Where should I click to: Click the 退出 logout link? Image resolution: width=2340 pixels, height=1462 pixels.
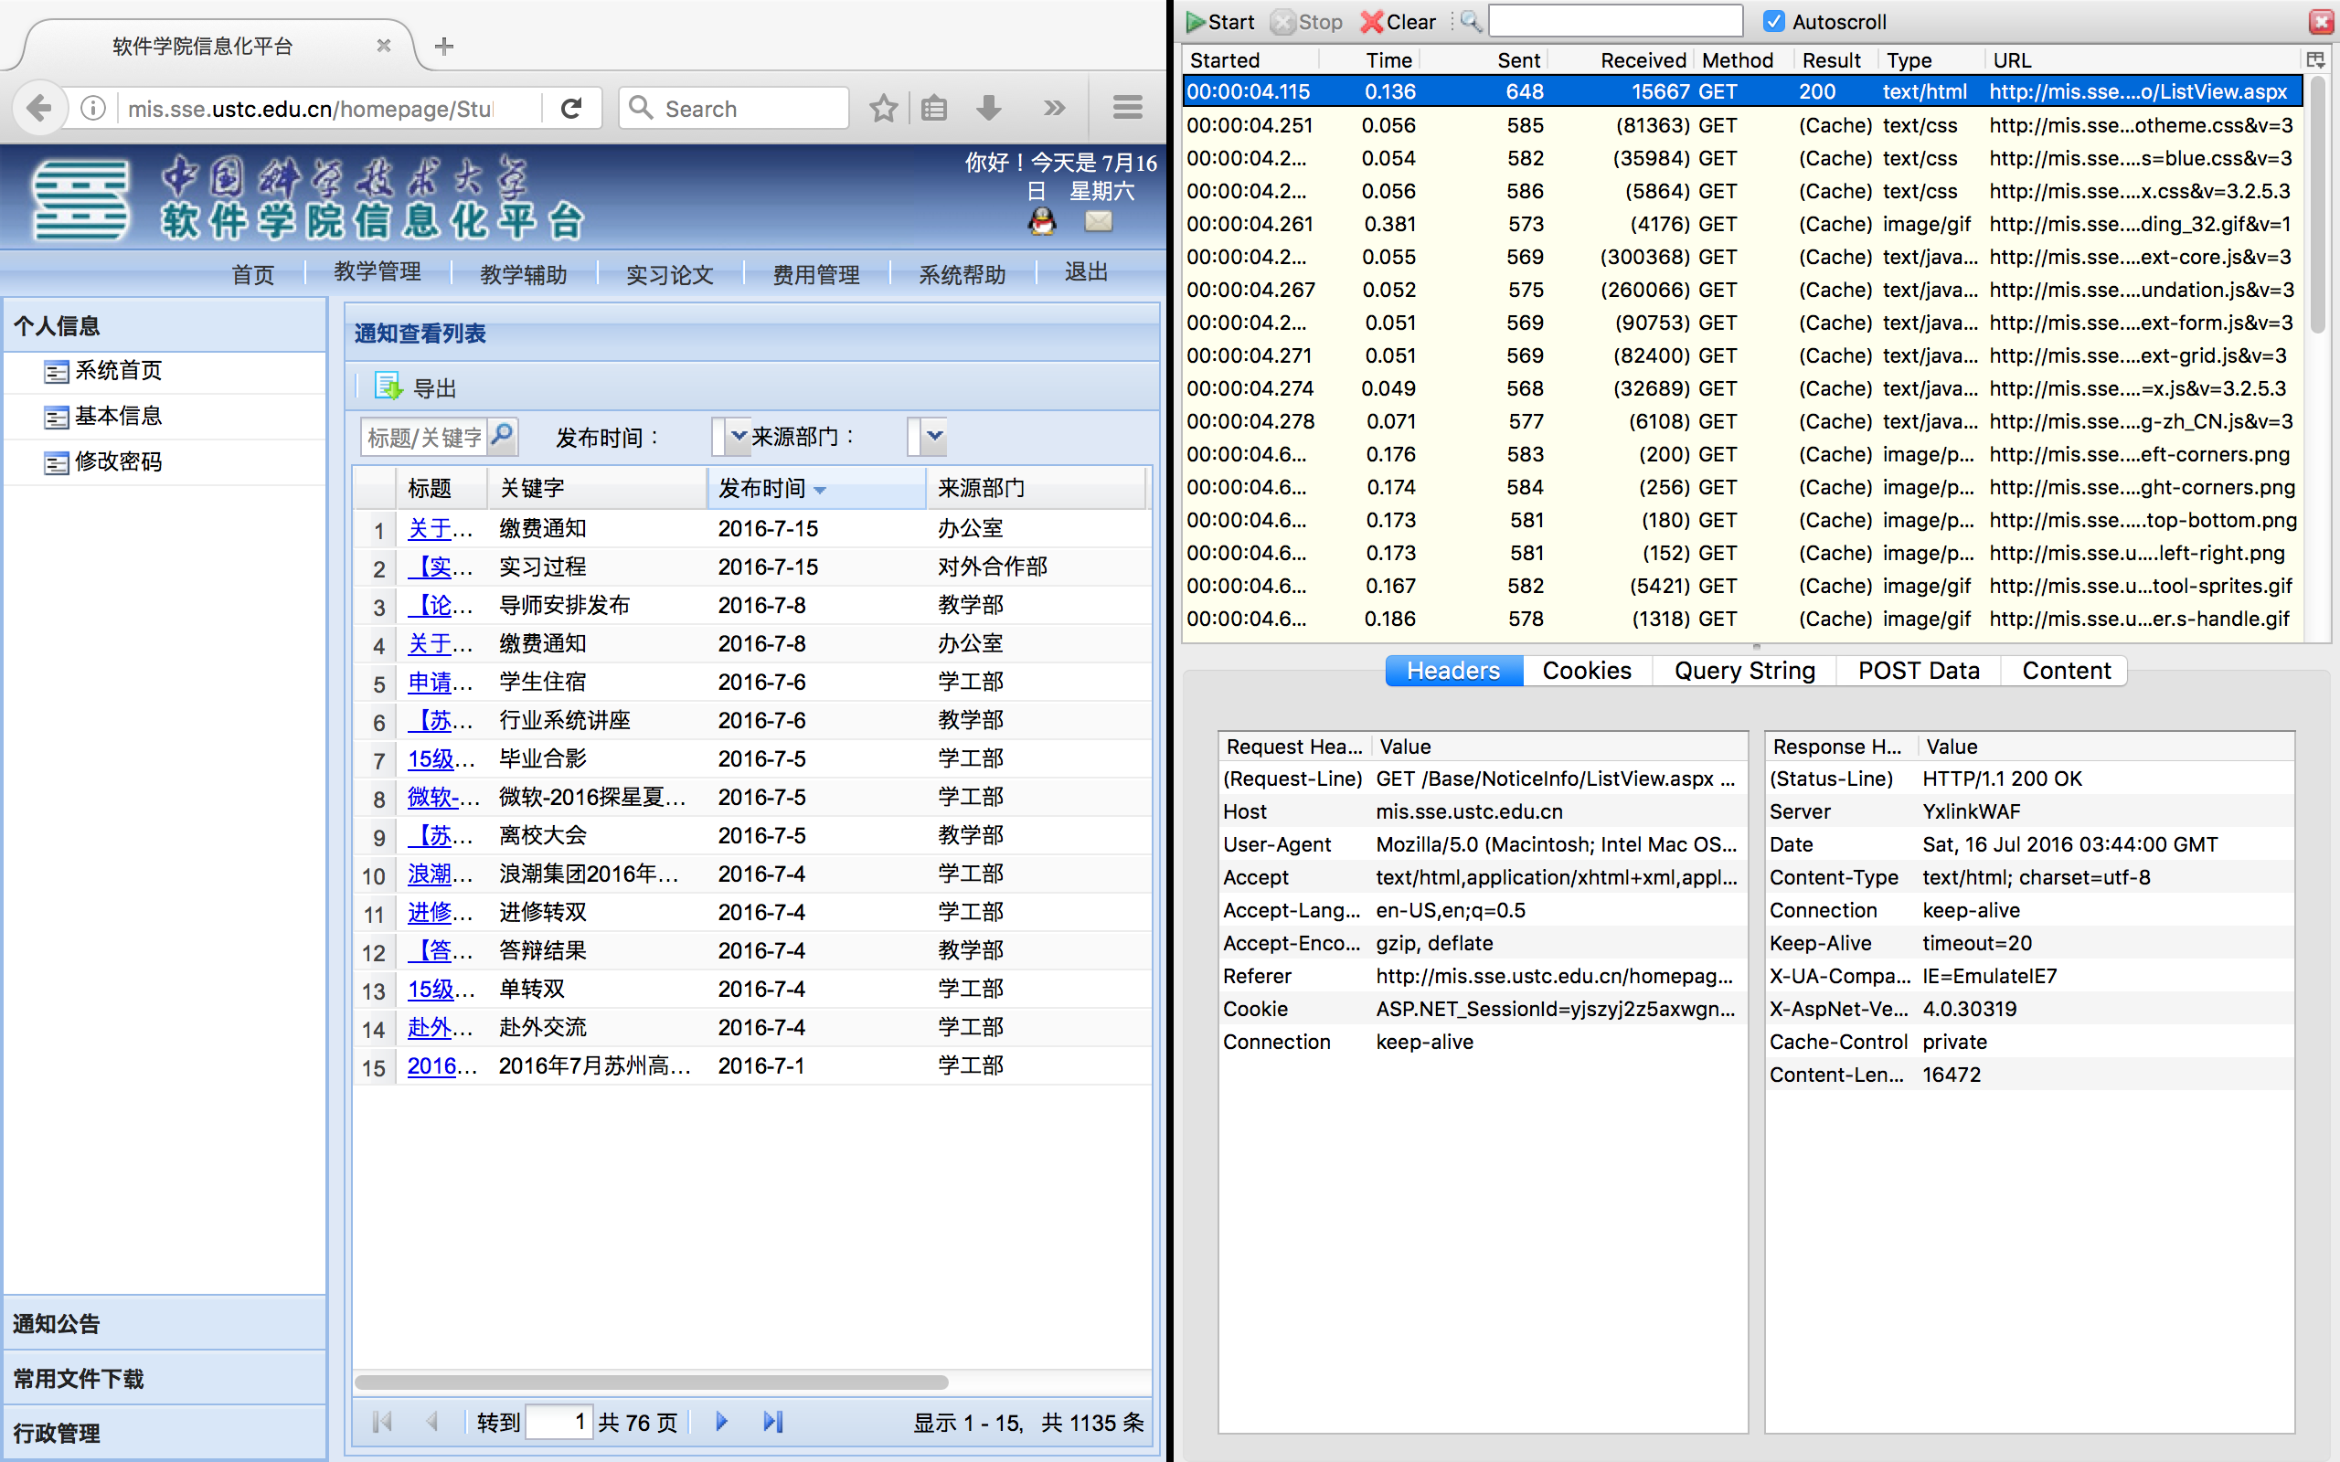[1084, 272]
